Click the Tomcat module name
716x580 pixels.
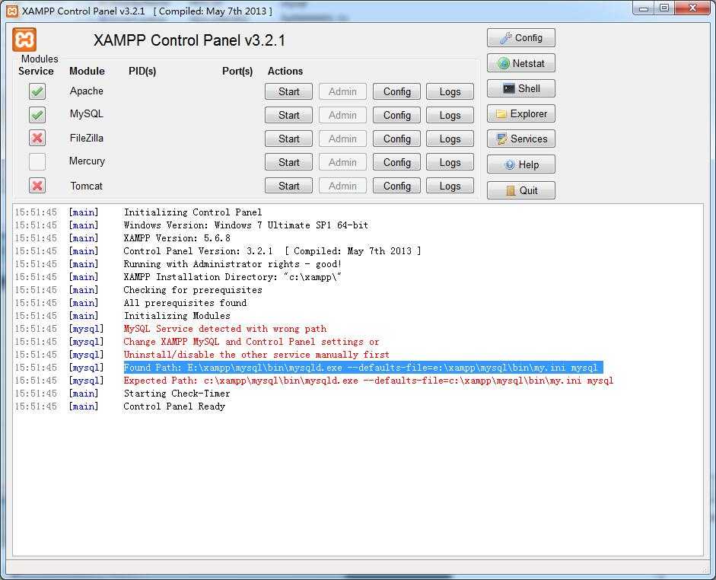click(x=86, y=186)
